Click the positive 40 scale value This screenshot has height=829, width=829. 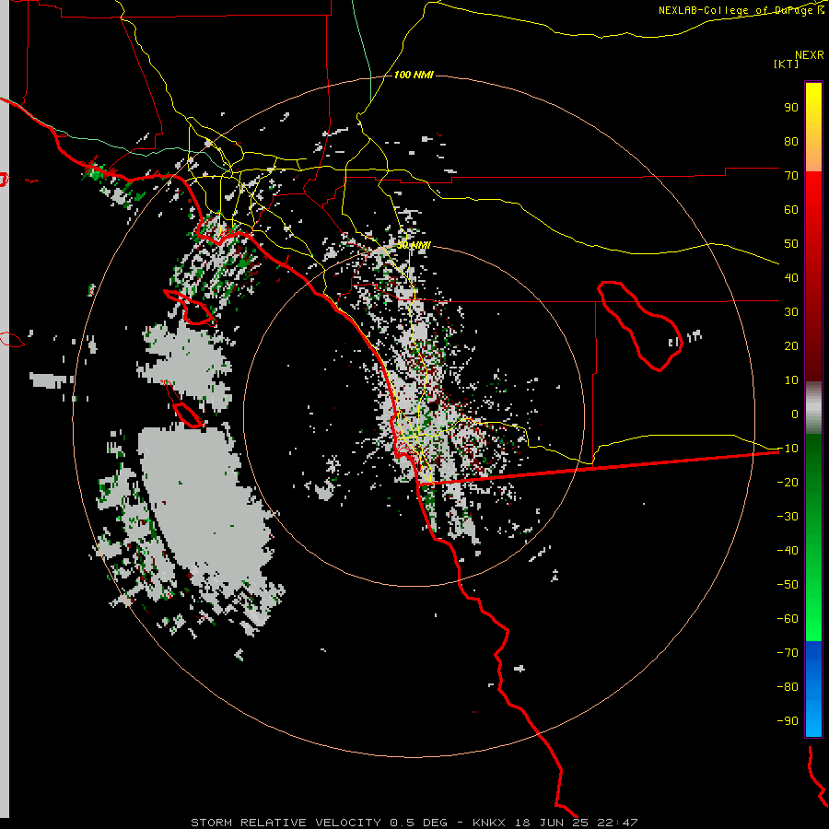pos(791,278)
